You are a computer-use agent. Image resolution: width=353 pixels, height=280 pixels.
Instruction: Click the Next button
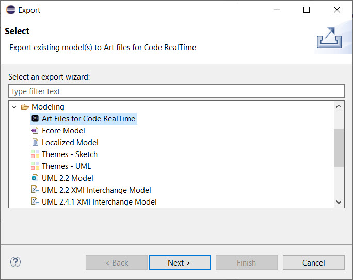[180, 262]
